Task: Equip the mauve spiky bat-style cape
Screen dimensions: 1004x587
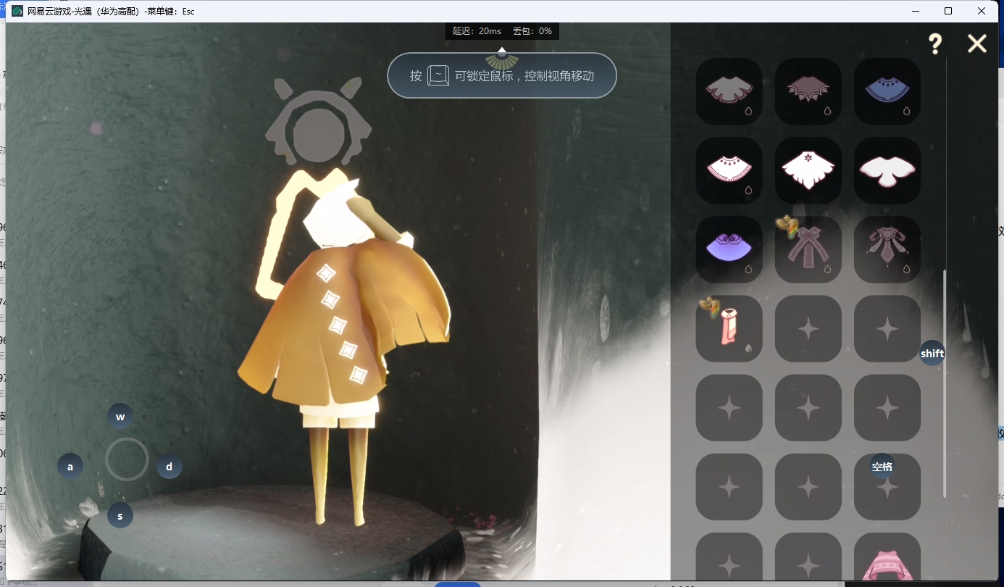Action: pos(808,91)
